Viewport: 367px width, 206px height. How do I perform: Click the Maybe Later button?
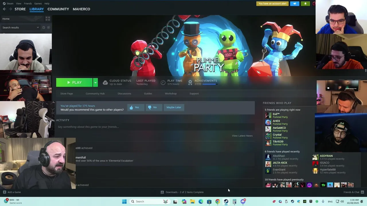pos(174,107)
